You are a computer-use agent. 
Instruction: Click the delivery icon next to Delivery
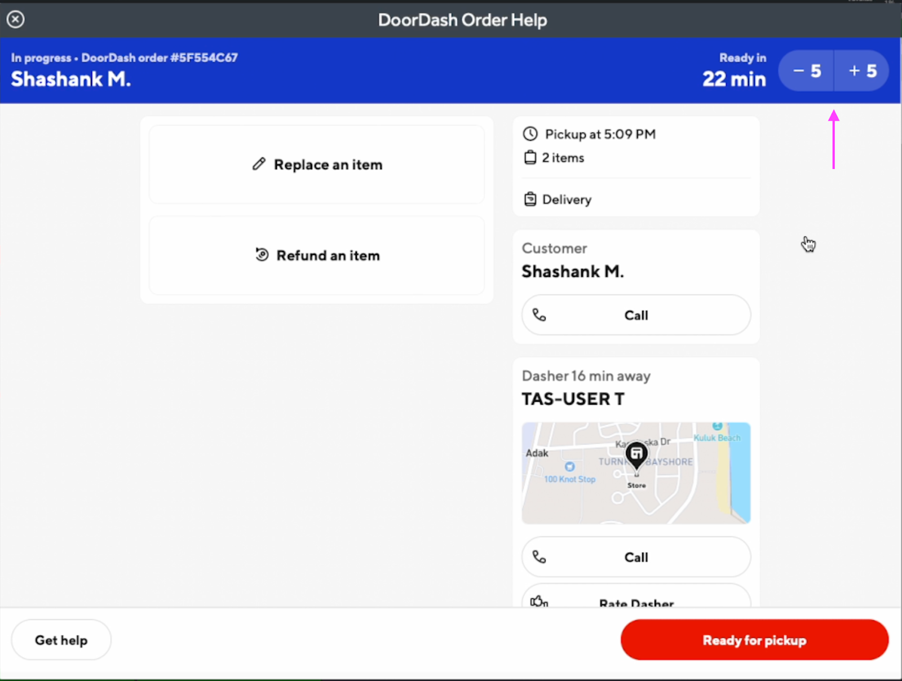[x=530, y=199]
